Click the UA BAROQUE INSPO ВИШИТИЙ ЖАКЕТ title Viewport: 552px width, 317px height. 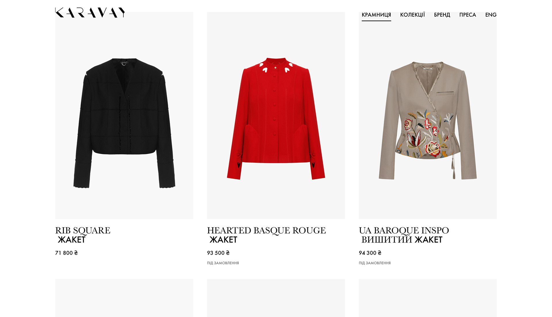404,235
